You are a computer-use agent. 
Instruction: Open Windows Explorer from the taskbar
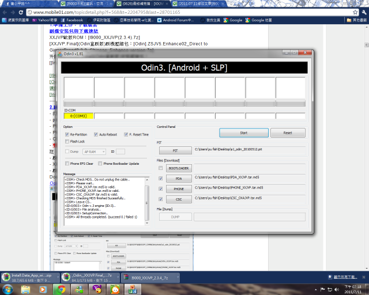click(x=25, y=289)
